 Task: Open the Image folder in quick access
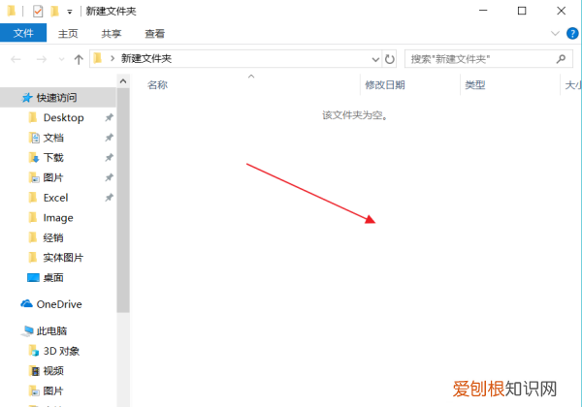[58, 218]
